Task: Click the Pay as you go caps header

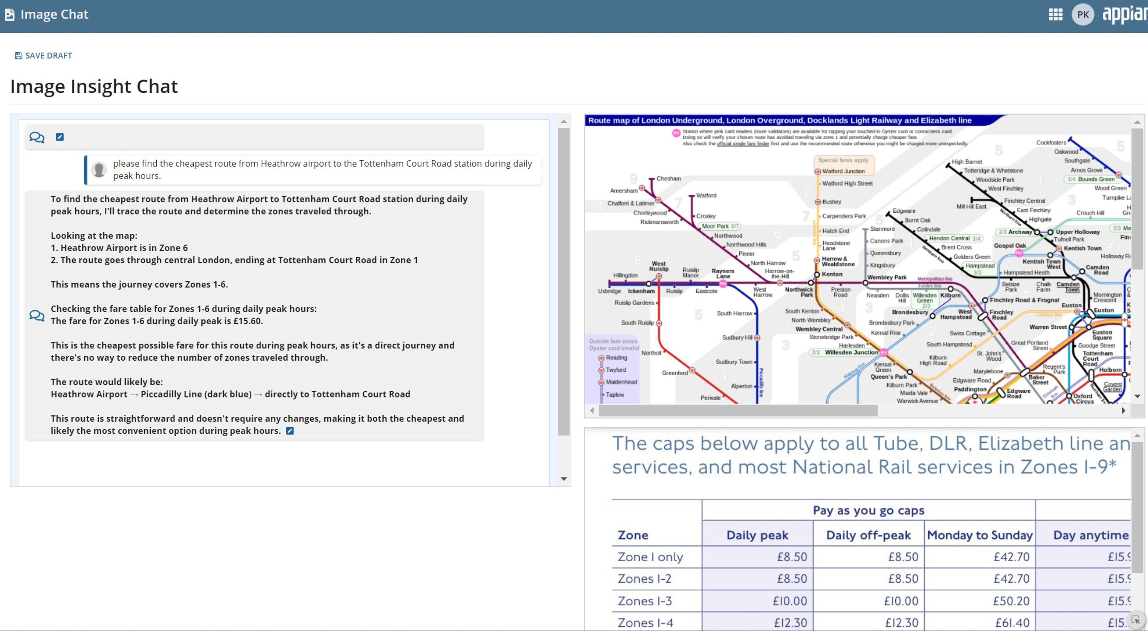Action: click(x=868, y=510)
